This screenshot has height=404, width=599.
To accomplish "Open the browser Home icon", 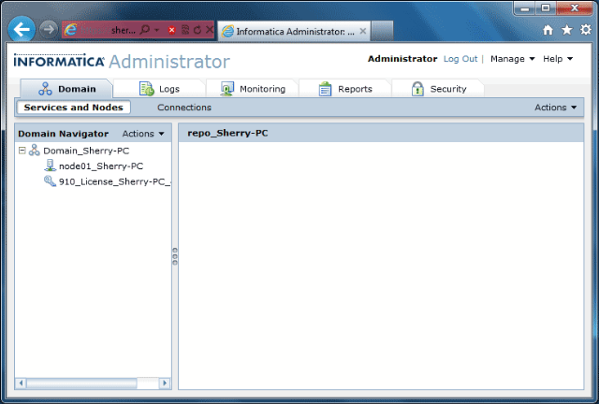I will coord(548,30).
